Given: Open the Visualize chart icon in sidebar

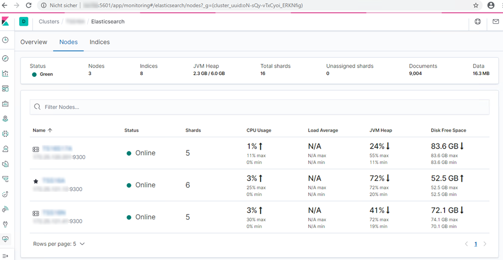Looking at the screenshot, I should click(x=5, y=73).
